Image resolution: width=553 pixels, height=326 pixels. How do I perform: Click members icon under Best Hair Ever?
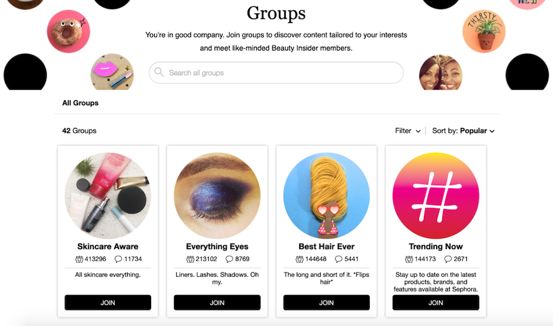[299, 259]
